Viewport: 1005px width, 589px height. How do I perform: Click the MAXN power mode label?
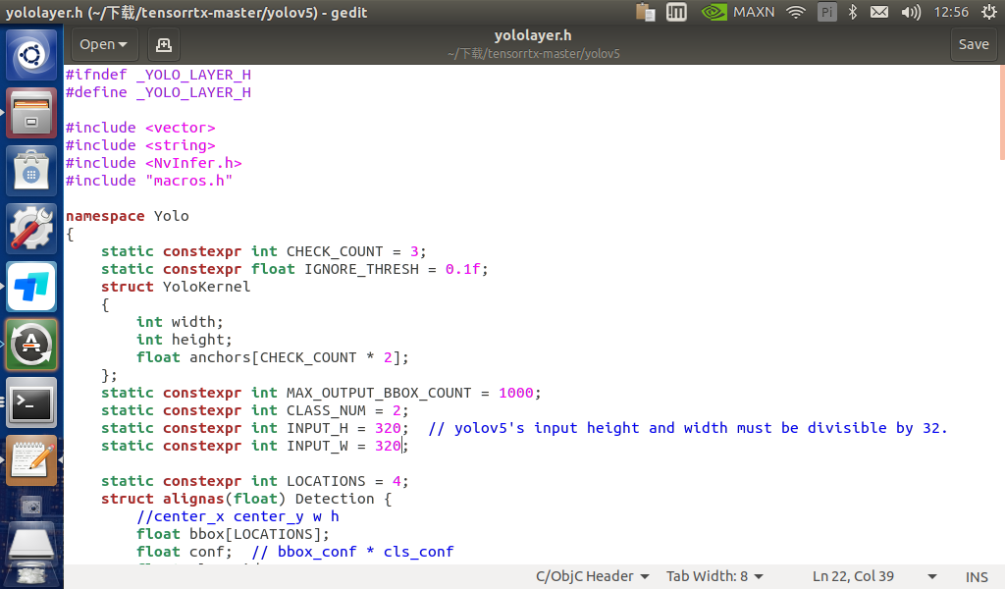coord(754,12)
